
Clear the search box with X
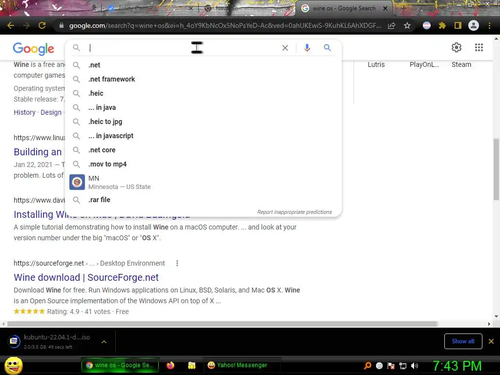[x=285, y=48]
